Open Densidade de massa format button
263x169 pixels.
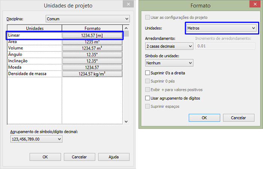coord(92,74)
